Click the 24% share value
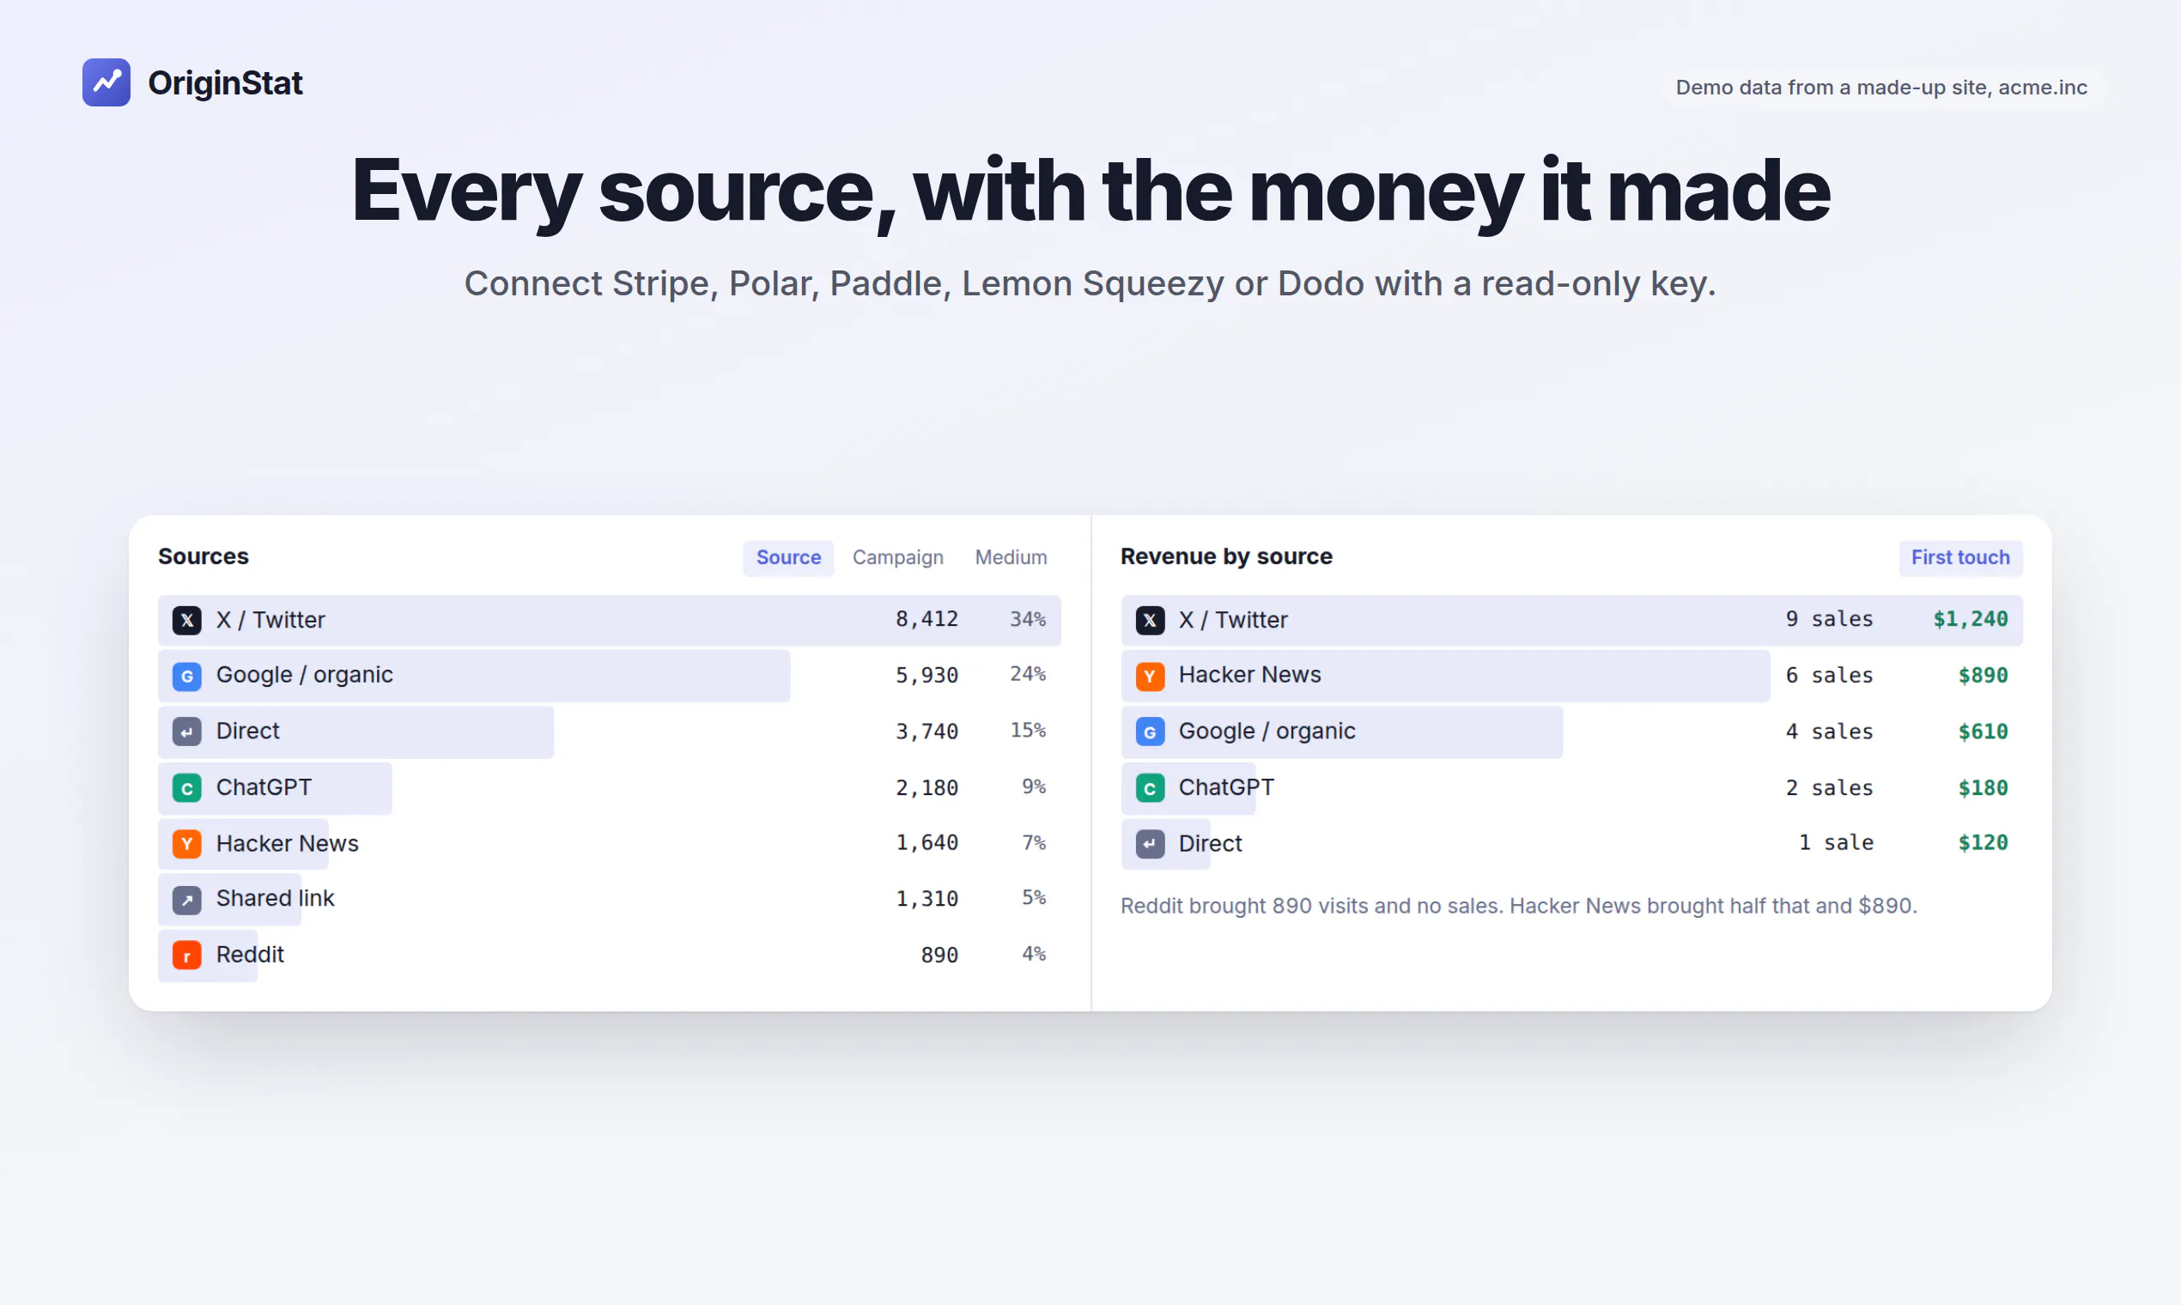The image size is (2181, 1305). pyautogui.click(x=1028, y=675)
